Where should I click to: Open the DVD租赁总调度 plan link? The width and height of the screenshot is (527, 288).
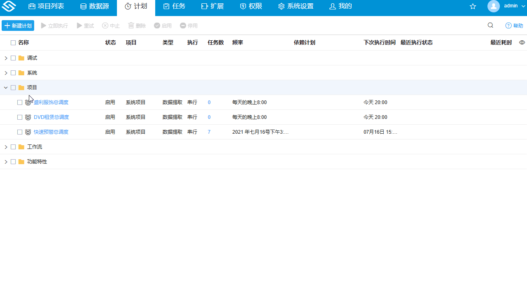coord(51,117)
